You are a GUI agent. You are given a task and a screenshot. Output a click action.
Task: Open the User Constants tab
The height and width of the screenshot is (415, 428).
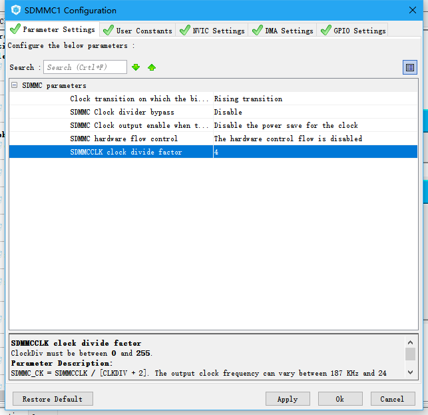tap(138, 31)
